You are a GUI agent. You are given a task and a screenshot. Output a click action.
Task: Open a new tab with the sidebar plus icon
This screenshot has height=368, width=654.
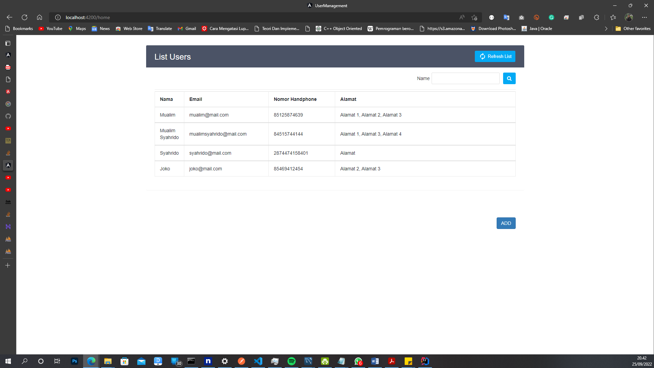(8, 265)
